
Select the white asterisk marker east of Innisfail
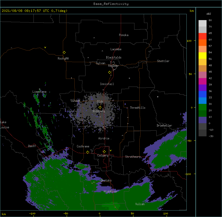(129, 78)
